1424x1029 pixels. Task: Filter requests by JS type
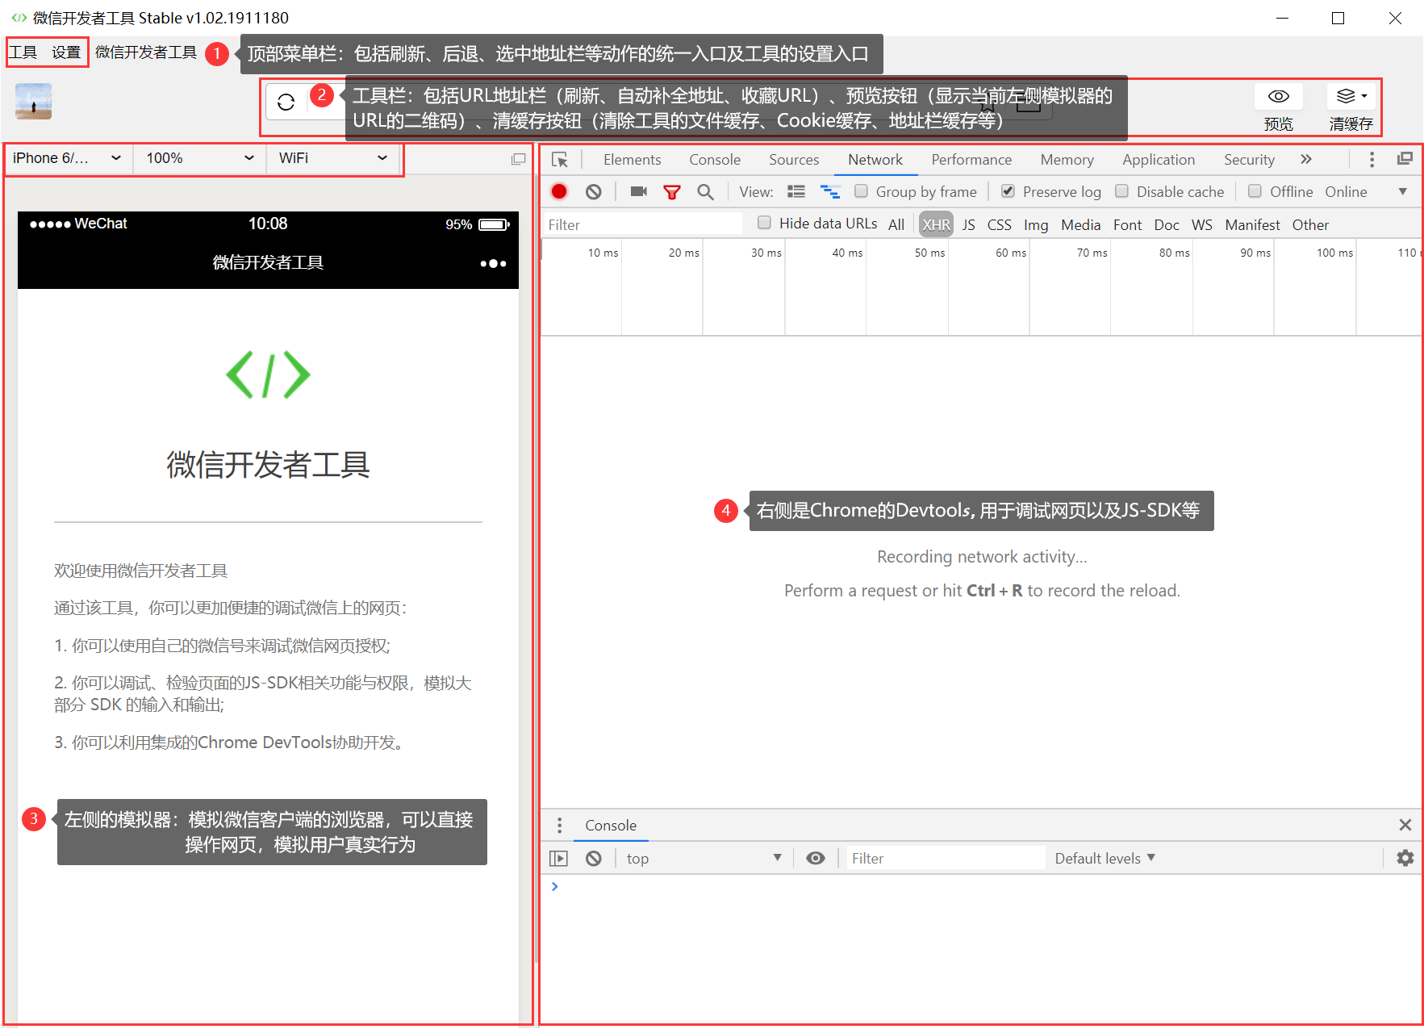point(968,225)
